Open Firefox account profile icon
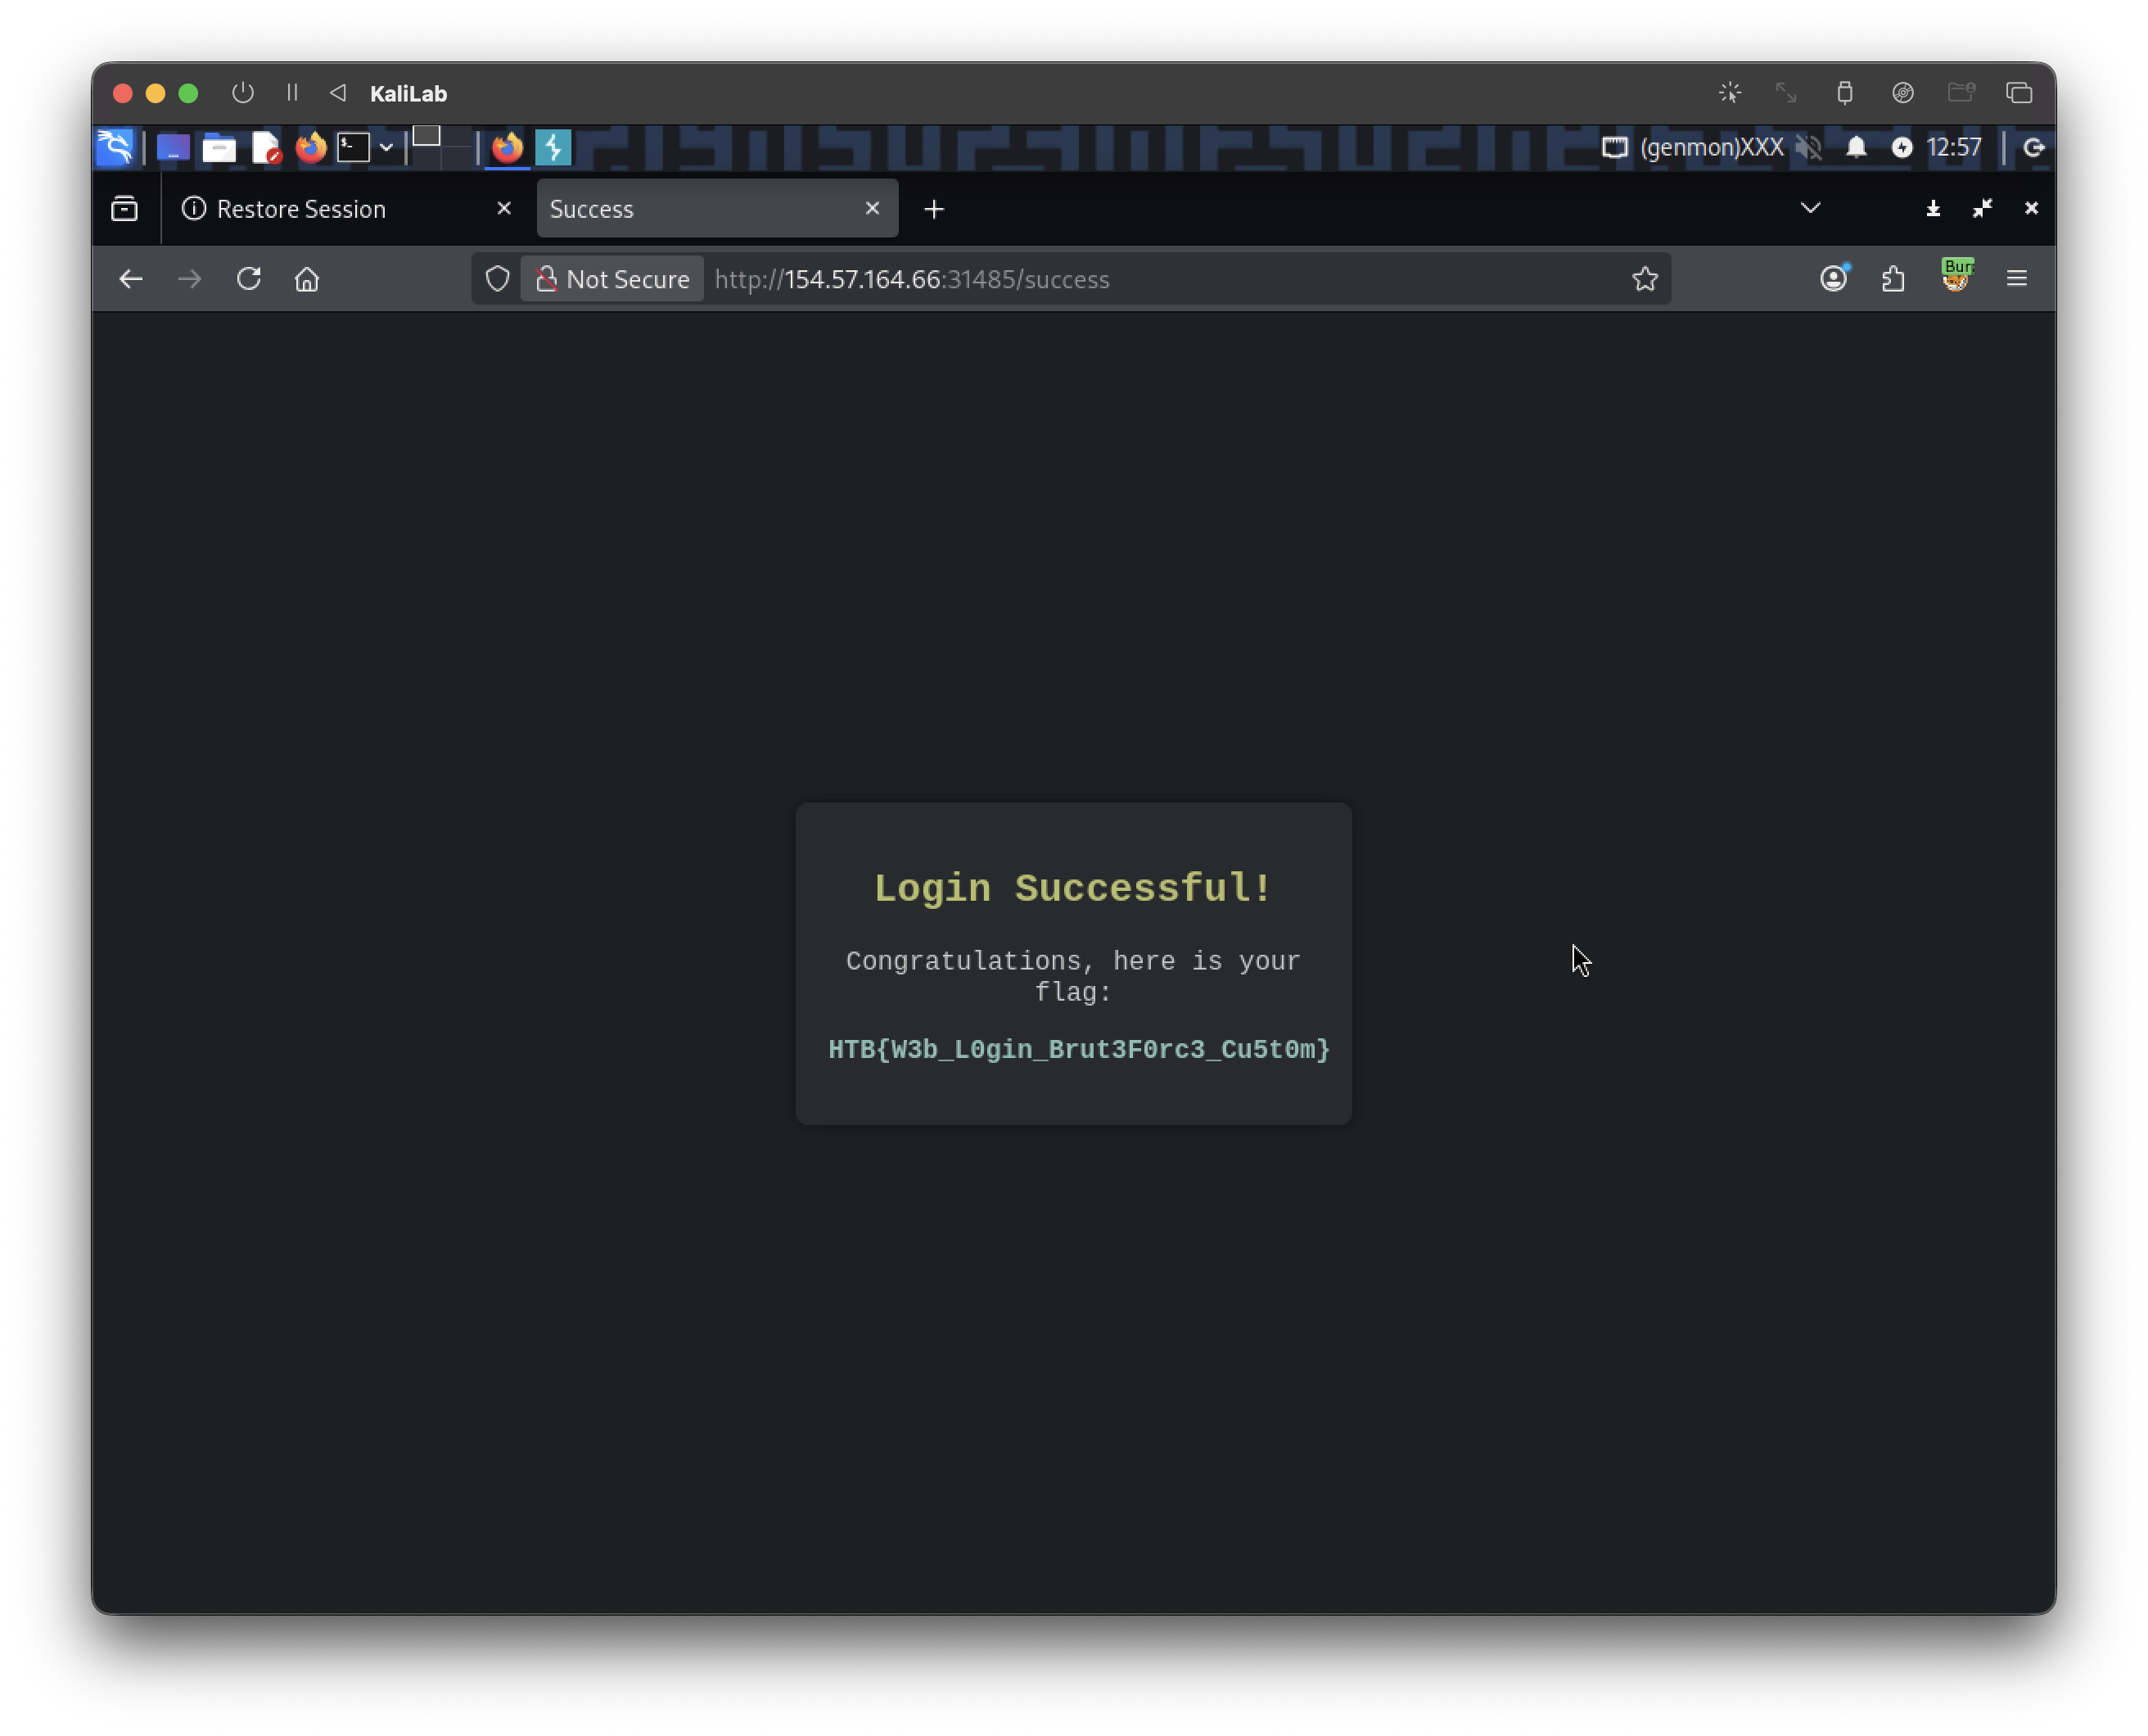 point(1833,279)
